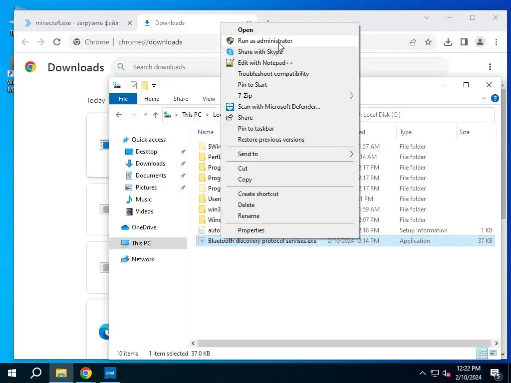The image size is (511, 383).
Task: Open Windows Start menu
Action: [12, 373]
